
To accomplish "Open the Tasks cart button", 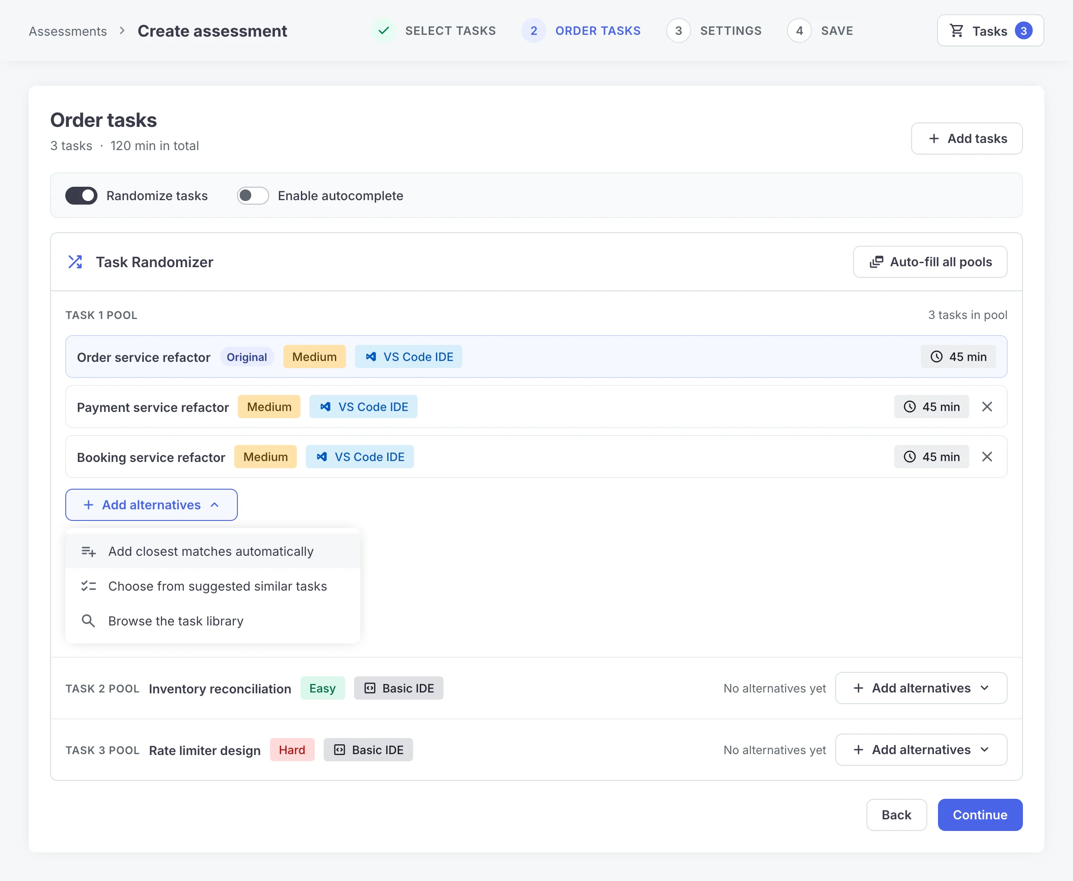I will pos(990,31).
